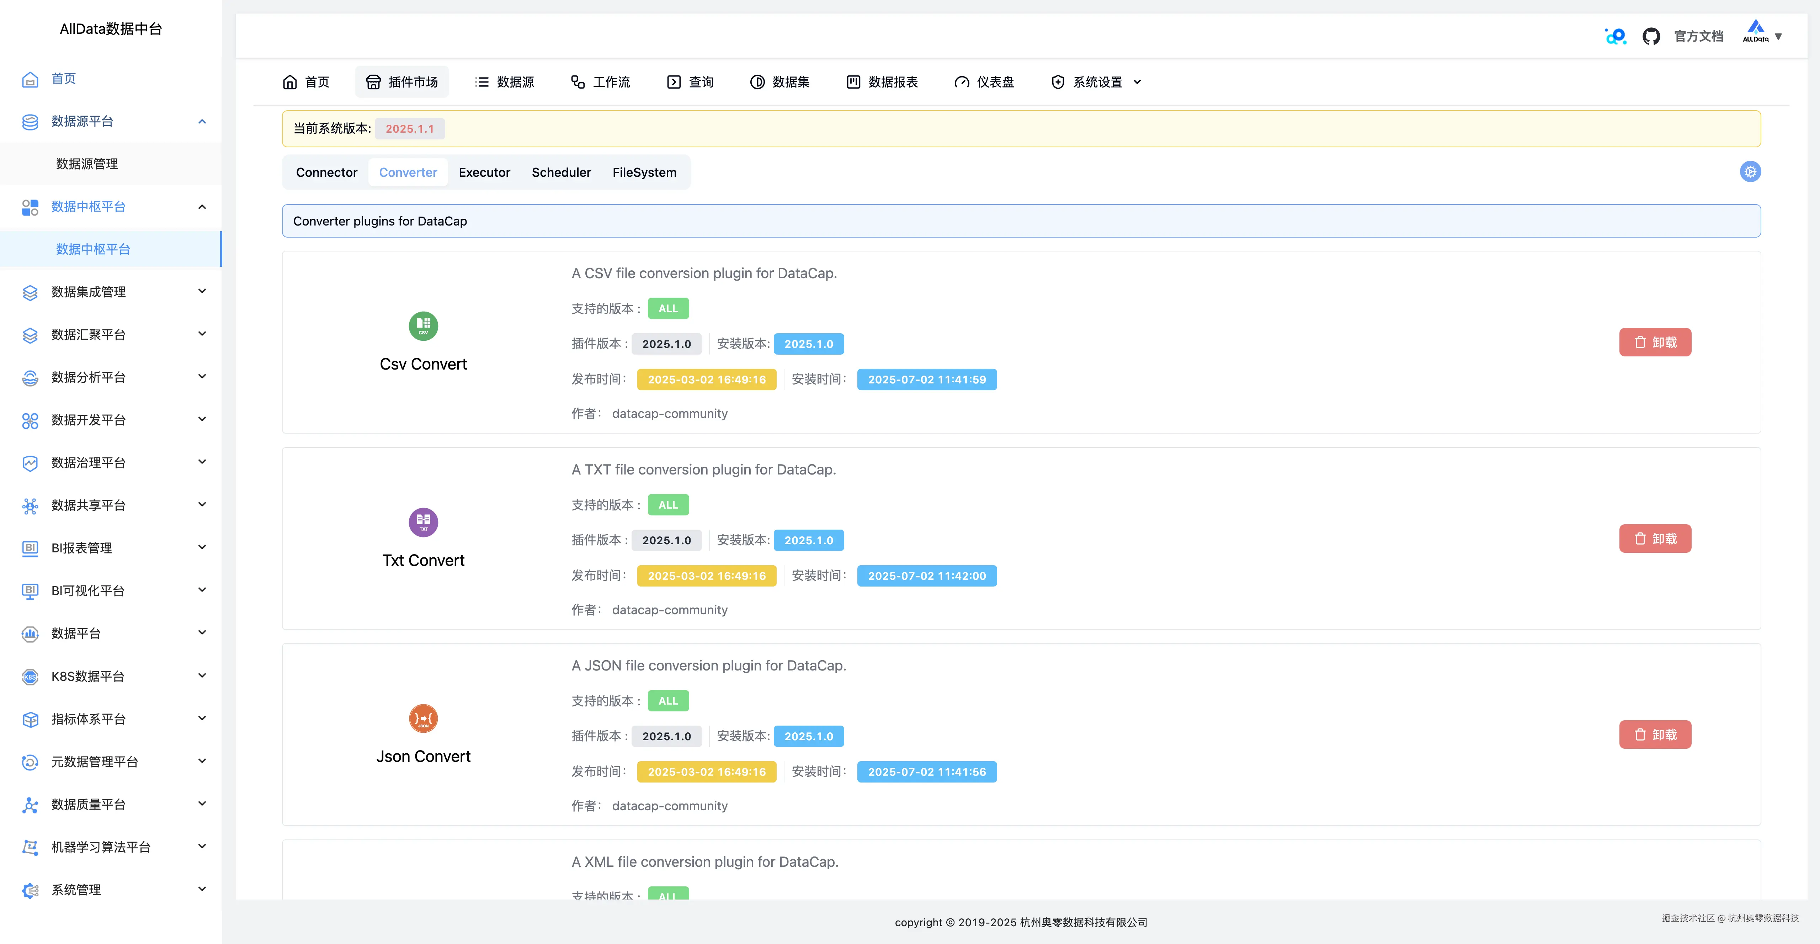The height and width of the screenshot is (944, 1820).
Task: Click the GitHub icon in header
Action: pos(1650,36)
